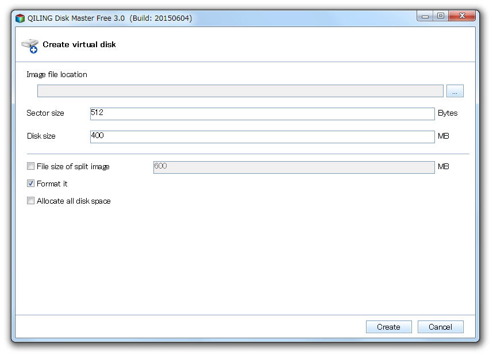The height and width of the screenshot is (355, 493).
Task: Click the QILING Disk Master title bar text
Action: point(109,18)
